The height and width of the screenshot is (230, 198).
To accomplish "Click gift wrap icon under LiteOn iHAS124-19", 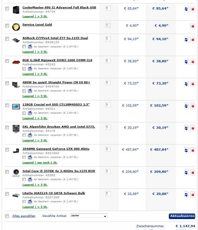I will tap(30, 202).
